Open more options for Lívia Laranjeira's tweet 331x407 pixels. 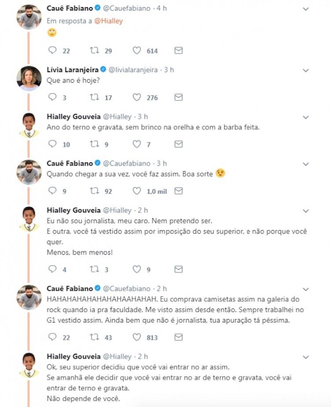pos(305,70)
